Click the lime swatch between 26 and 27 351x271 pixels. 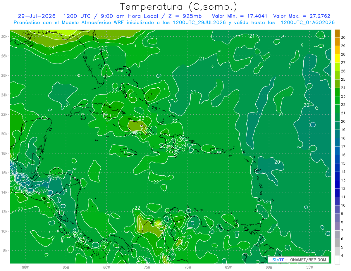tap(338, 67)
